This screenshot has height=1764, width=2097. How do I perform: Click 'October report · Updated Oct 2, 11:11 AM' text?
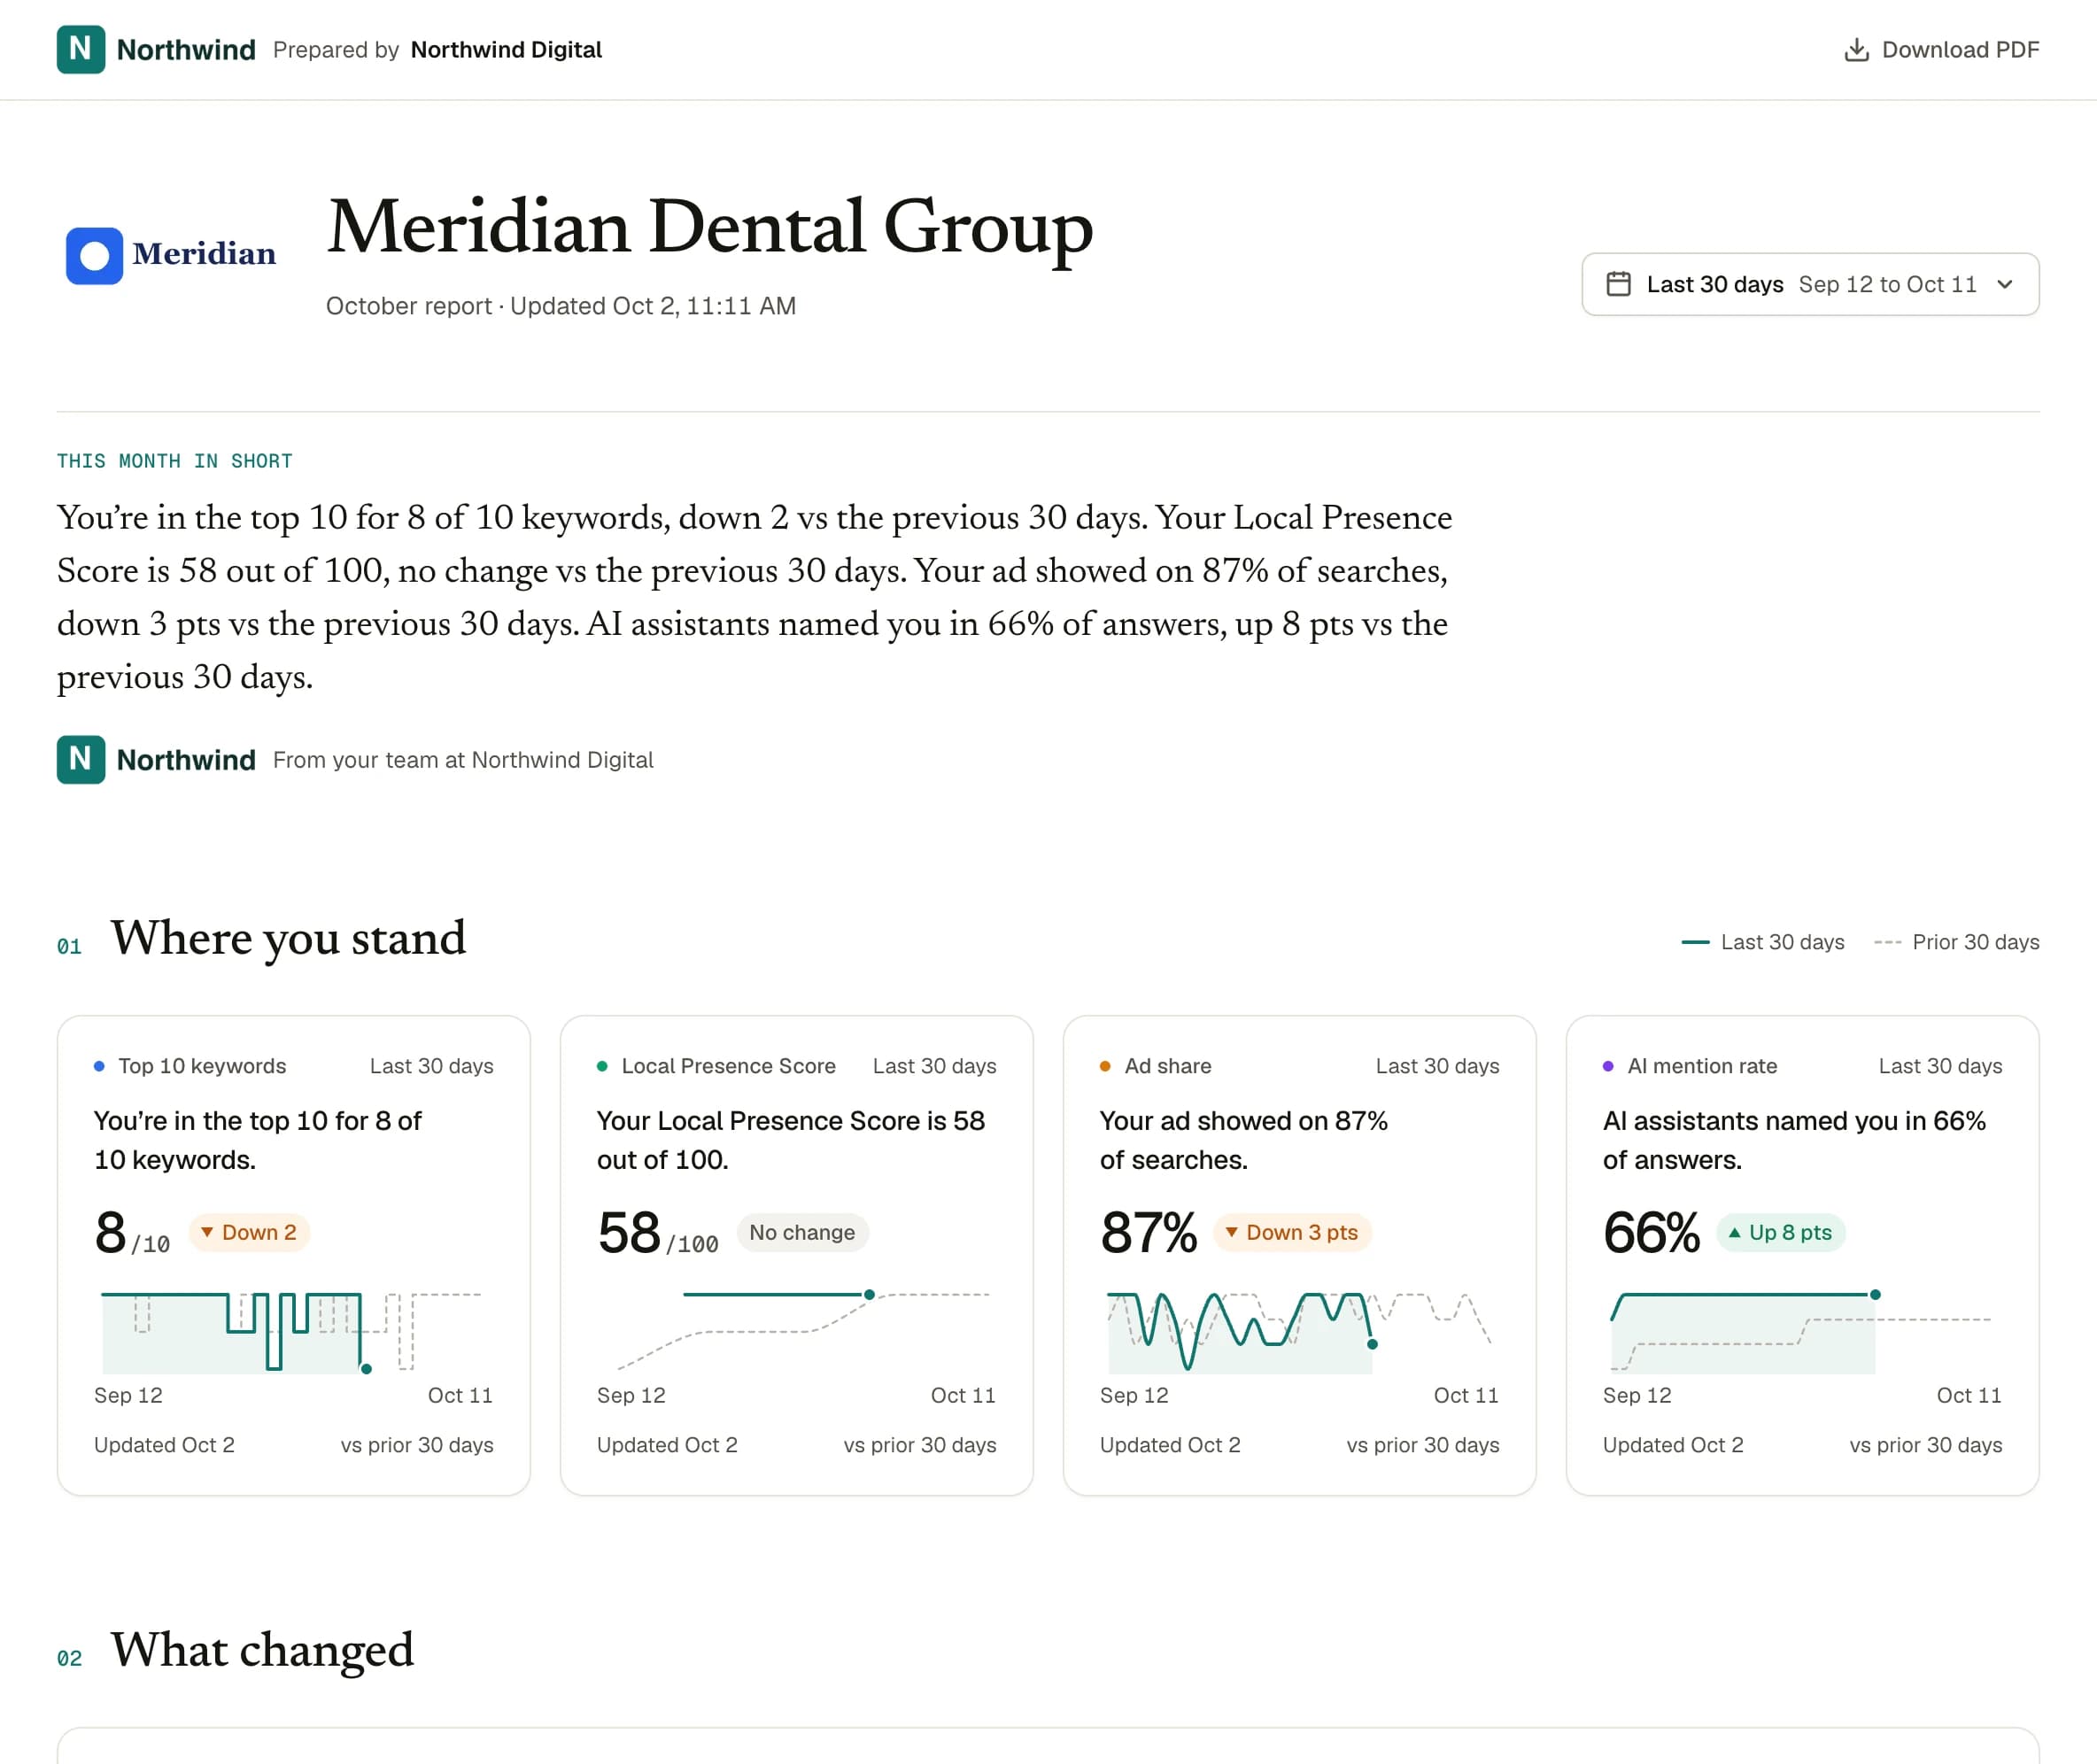[561, 306]
